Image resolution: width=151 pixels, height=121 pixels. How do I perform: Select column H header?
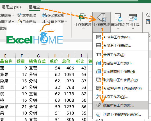55,56
